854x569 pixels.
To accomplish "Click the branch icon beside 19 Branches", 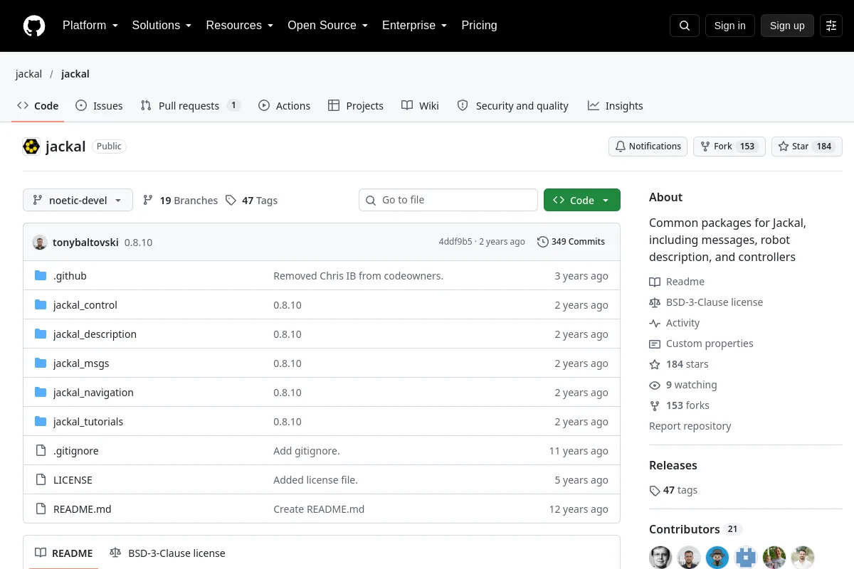I will coord(148,201).
